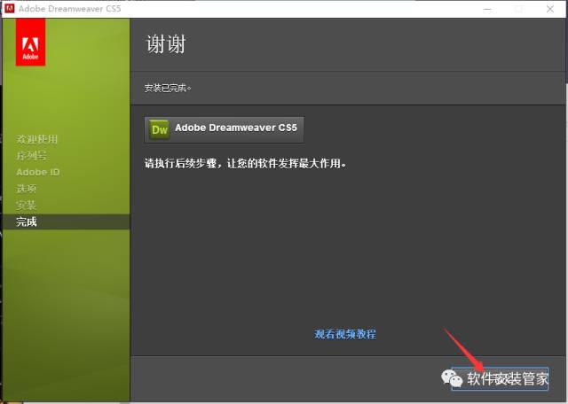Click the highlighted 完成 step in the sidebar
Image resolution: width=568 pixels, height=404 pixels.
[27, 221]
